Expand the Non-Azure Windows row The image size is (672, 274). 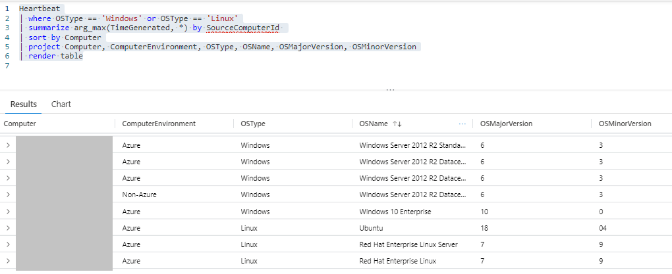tap(8, 194)
